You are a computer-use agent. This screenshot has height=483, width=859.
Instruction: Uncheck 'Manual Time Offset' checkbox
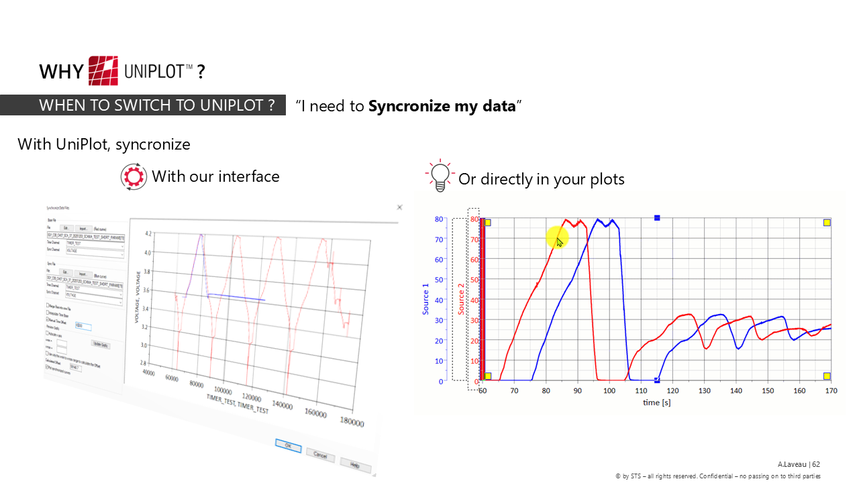coord(48,319)
